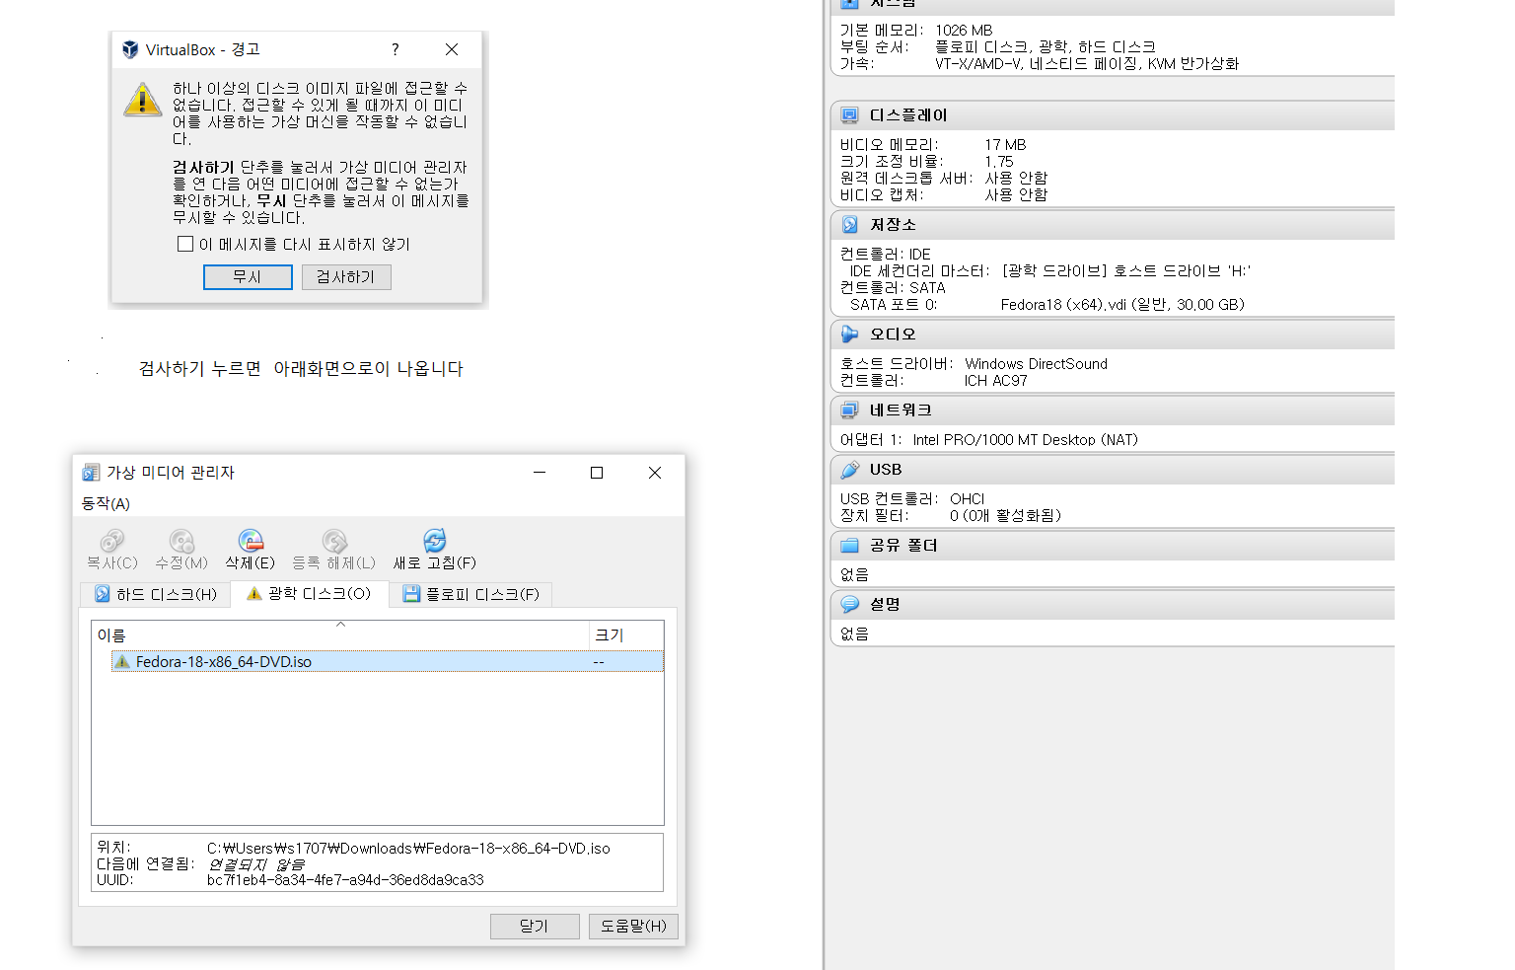Click the 공유 폴더 section folder icon
This screenshot has width=1515, height=970.
click(849, 545)
